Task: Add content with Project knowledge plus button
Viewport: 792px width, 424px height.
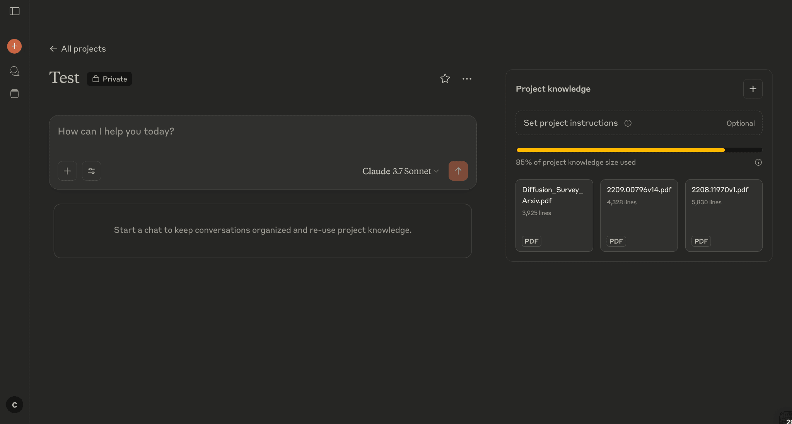Action: point(753,89)
